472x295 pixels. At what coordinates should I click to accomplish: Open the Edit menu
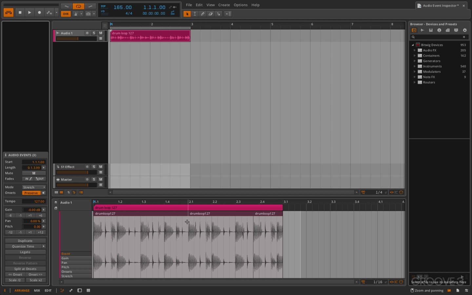[199, 5]
